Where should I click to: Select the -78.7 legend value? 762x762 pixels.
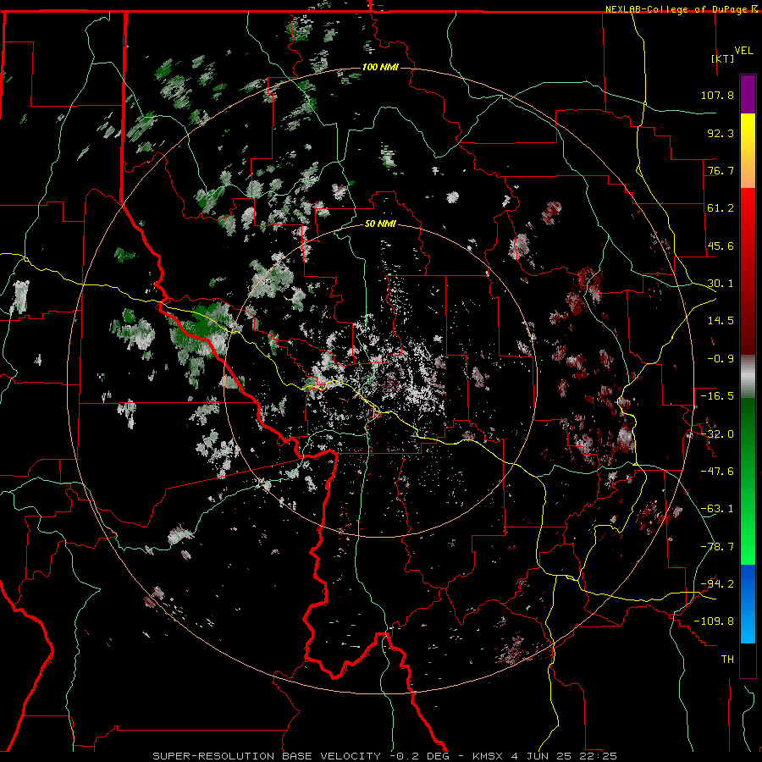pos(717,547)
